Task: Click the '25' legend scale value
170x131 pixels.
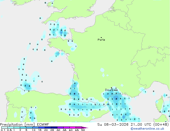Action: 52,130
